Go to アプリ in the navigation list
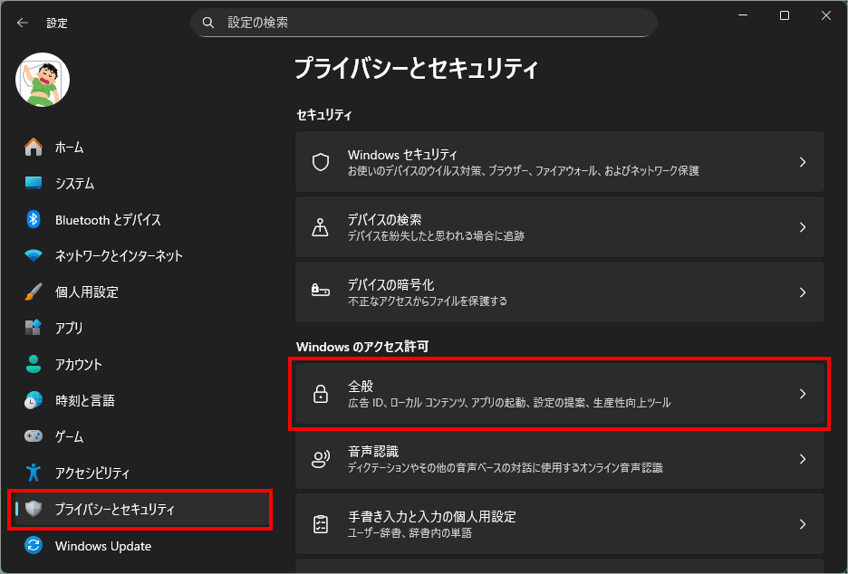The height and width of the screenshot is (574, 848). click(69, 328)
